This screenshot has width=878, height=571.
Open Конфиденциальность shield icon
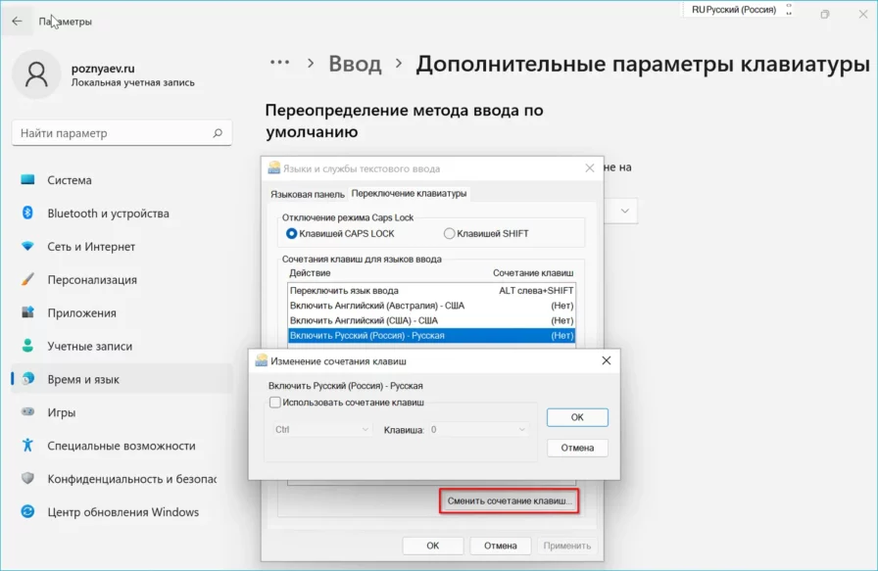pos(27,478)
